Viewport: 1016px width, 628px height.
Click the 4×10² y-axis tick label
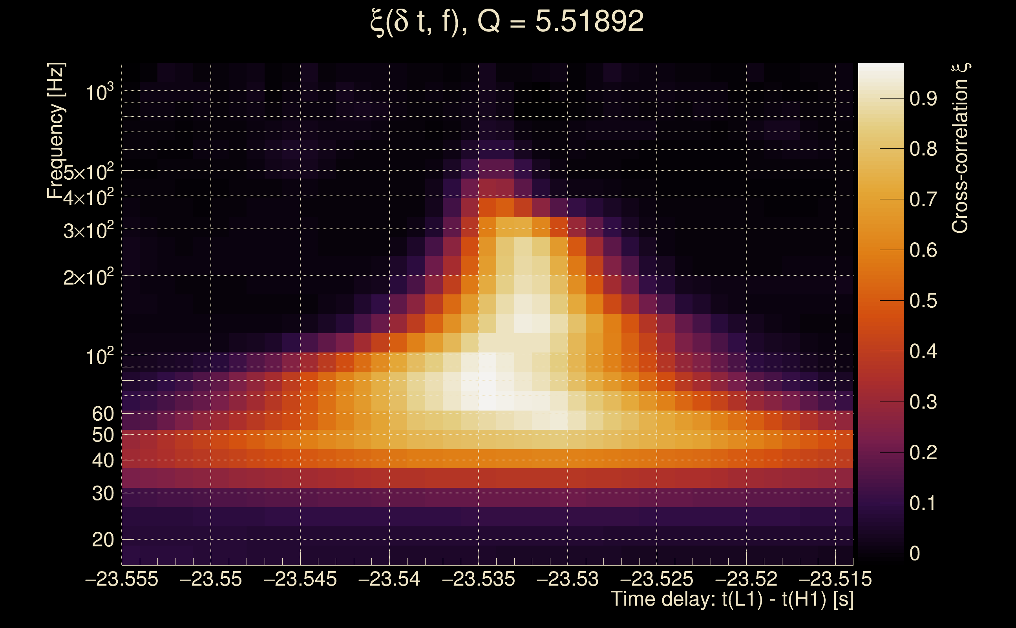(88, 198)
